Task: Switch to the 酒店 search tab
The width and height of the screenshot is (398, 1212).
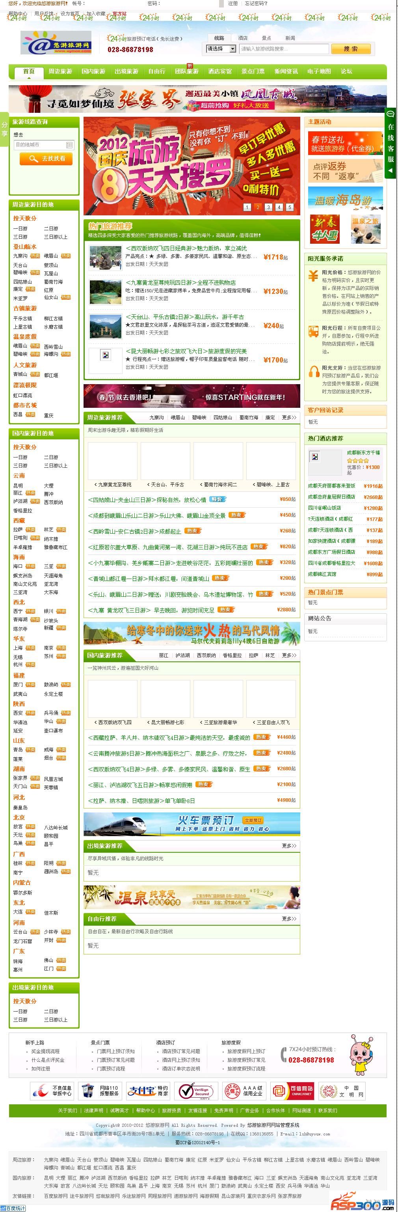Action: (243, 38)
